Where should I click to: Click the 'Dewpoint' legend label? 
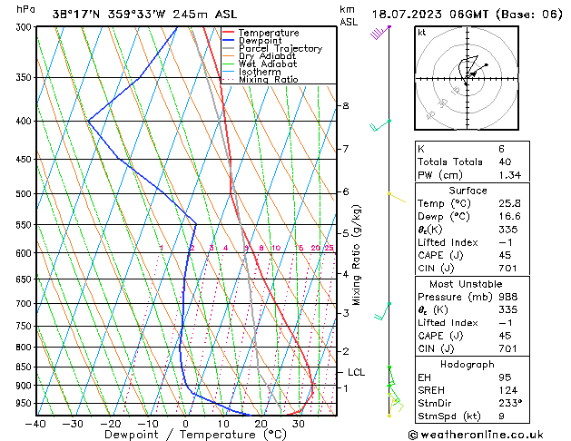[x=260, y=41]
